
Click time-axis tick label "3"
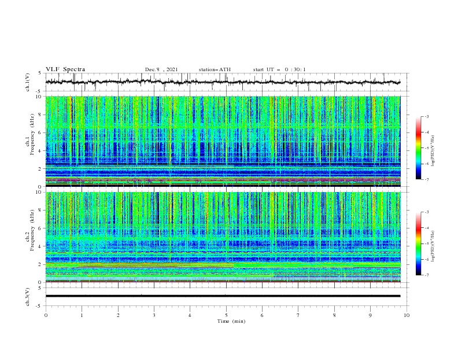tap(154, 315)
